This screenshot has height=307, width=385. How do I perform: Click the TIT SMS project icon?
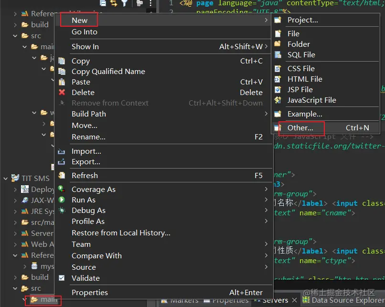tap(15, 178)
